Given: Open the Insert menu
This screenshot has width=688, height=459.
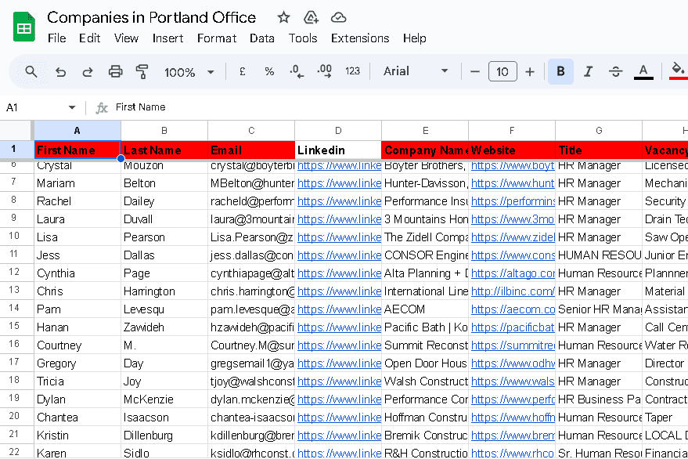Looking at the screenshot, I should point(167,38).
